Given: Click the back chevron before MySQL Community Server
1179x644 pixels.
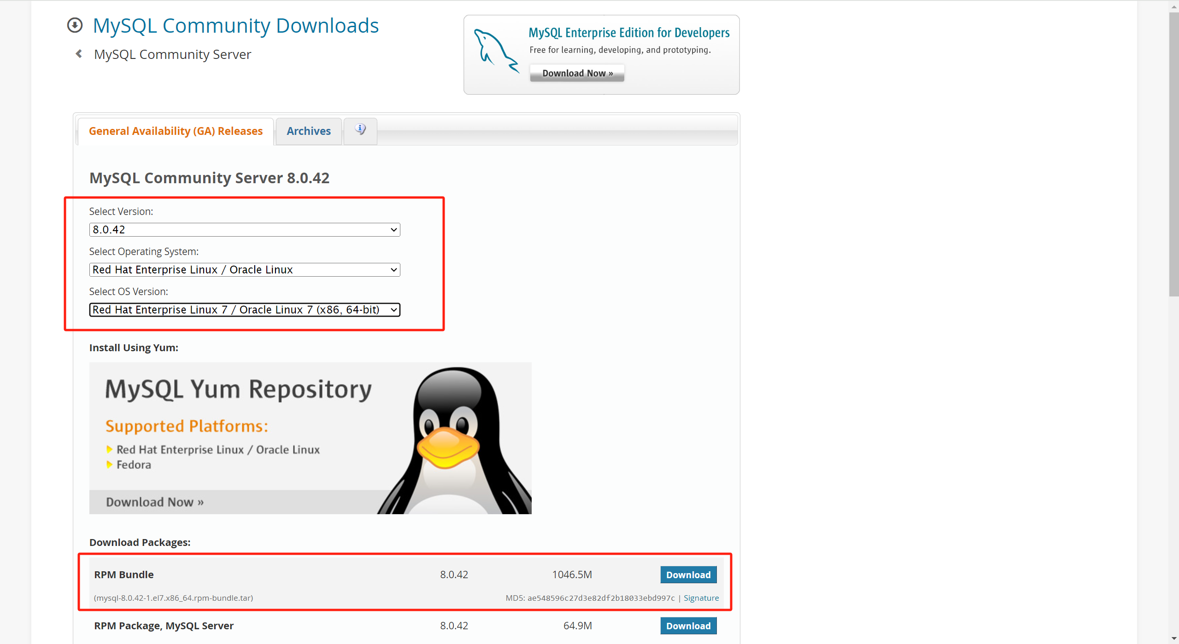Looking at the screenshot, I should pyautogui.click(x=79, y=54).
